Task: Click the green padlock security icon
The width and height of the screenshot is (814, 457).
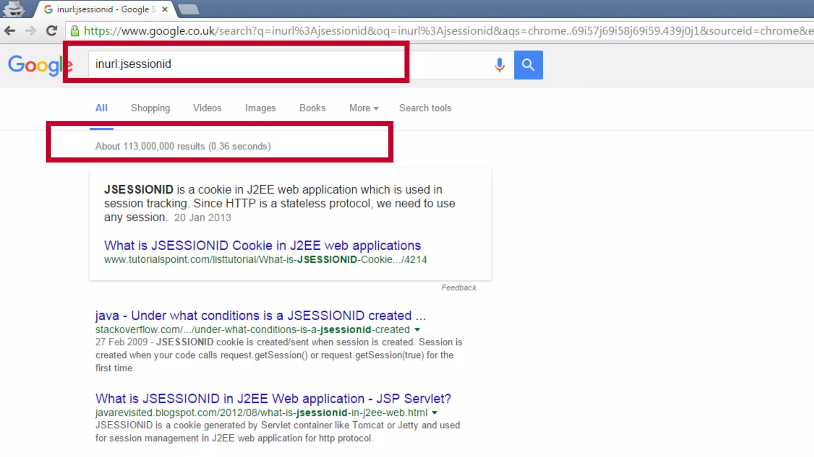Action: [x=75, y=31]
